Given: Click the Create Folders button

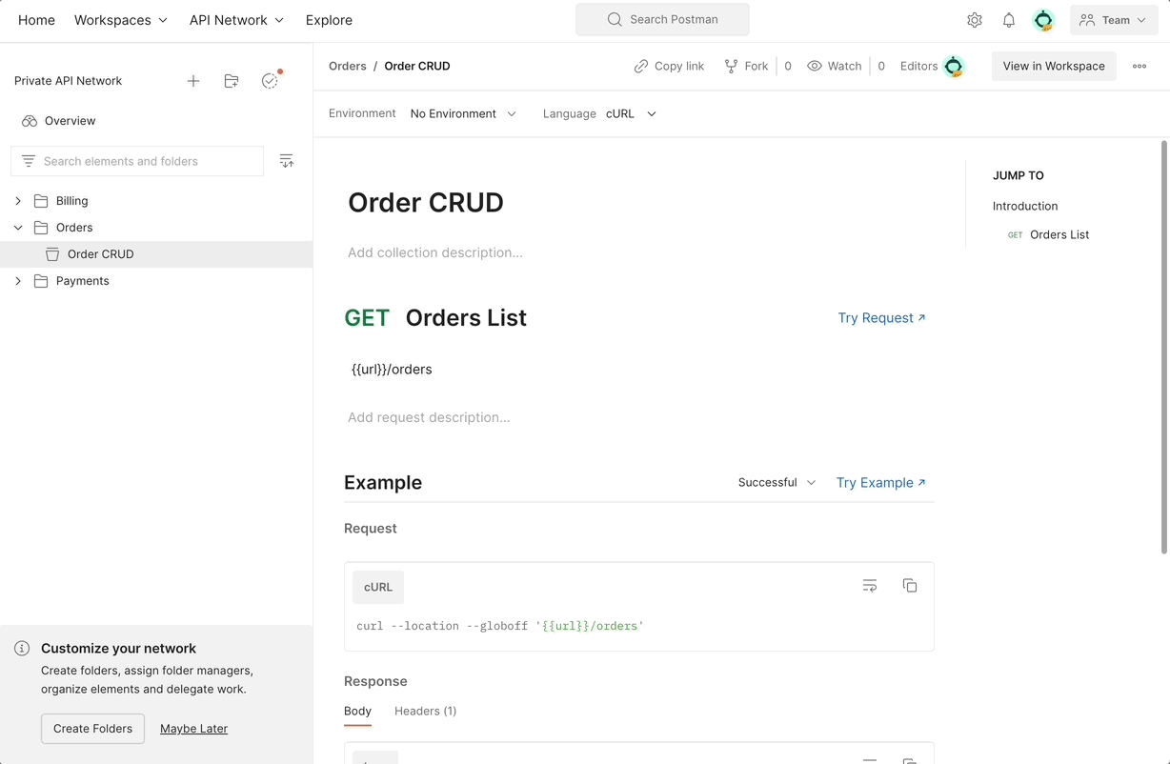Looking at the screenshot, I should click(x=92, y=728).
